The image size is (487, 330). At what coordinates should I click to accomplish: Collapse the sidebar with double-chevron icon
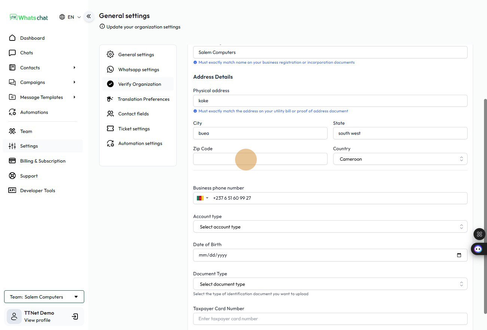[x=89, y=16]
